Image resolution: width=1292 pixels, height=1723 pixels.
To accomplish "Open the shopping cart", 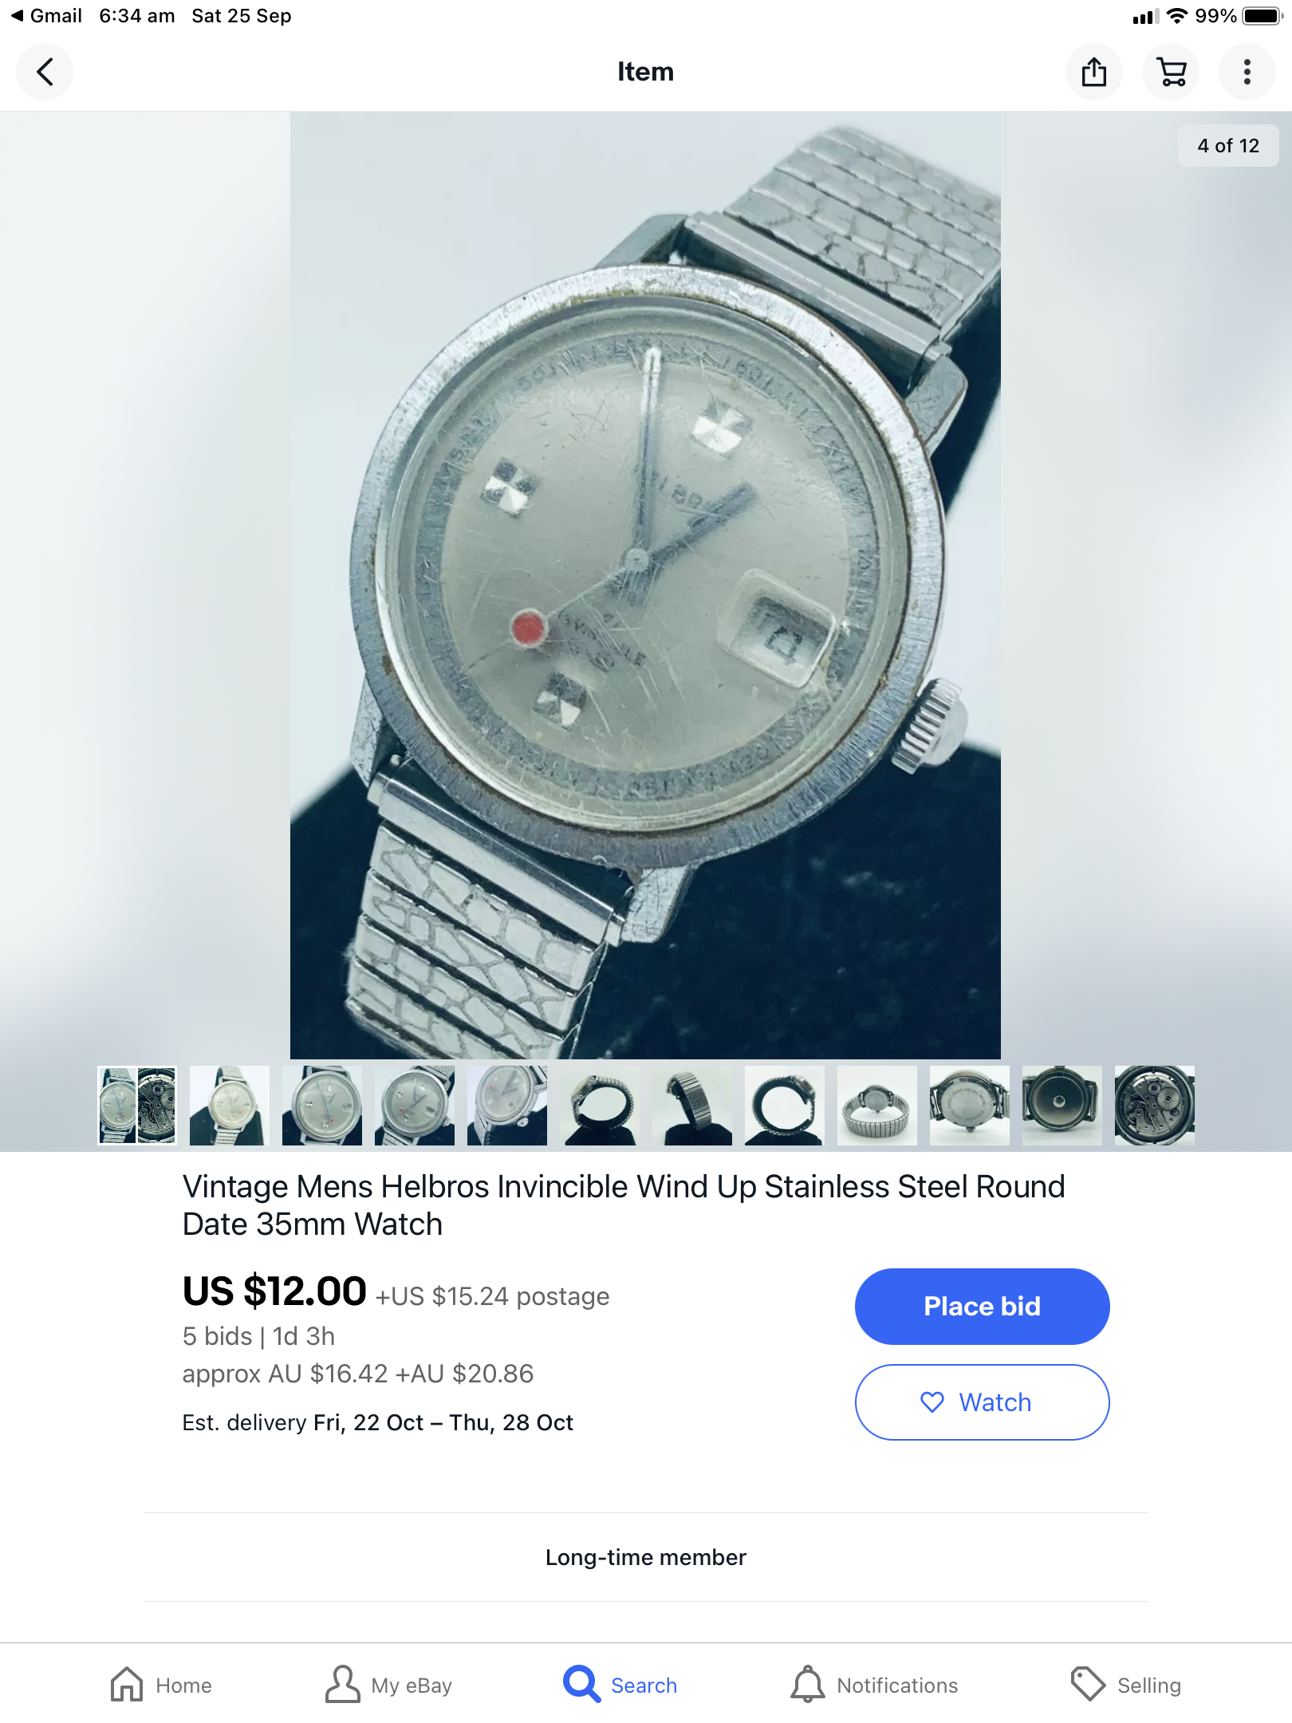I will point(1171,72).
